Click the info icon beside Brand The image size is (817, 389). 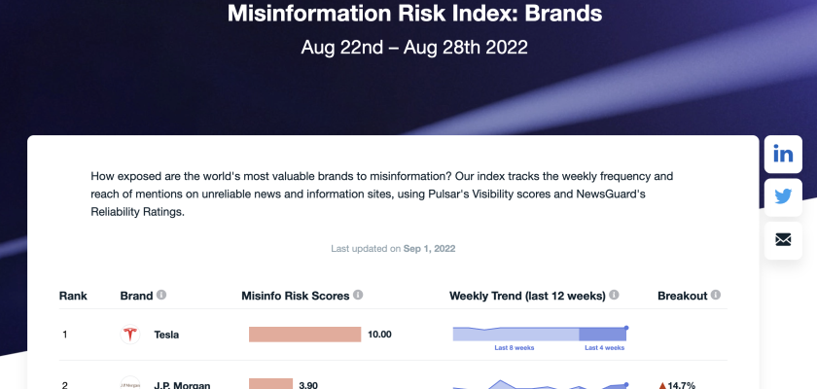[x=161, y=295]
